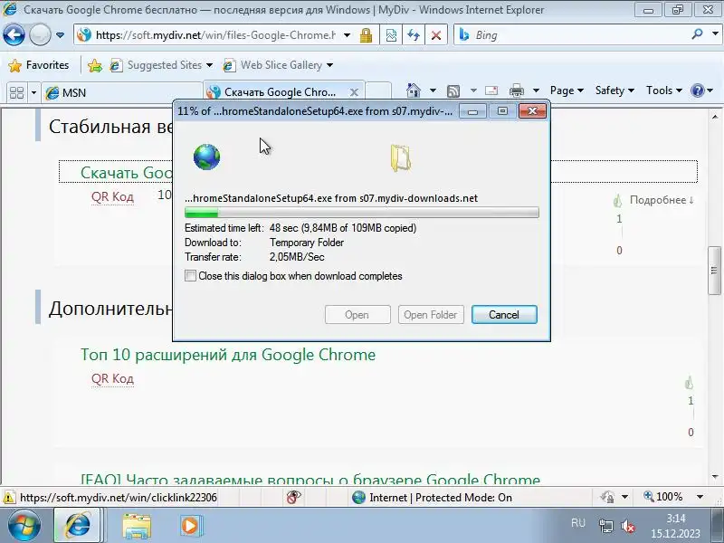
Task: Open a new blank tab
Action: (x=378, y=92)
